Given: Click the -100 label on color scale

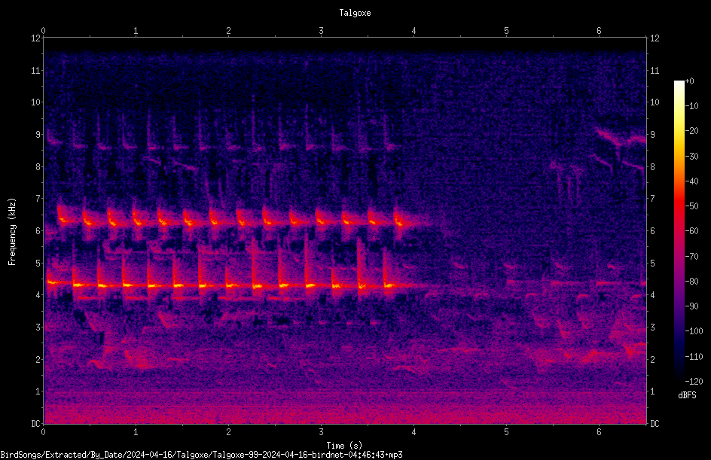Looking at the screenshot, I should 694,331.
